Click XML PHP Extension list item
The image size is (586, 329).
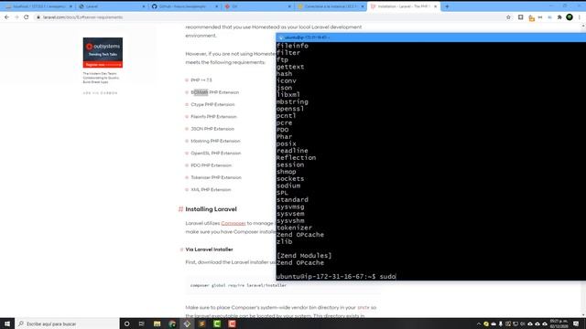coord(211,189)
